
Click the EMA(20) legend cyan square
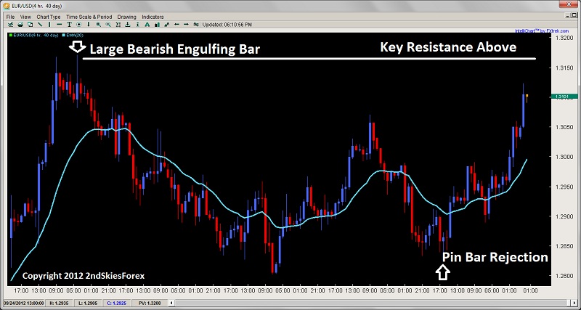[x=64, y=35]
